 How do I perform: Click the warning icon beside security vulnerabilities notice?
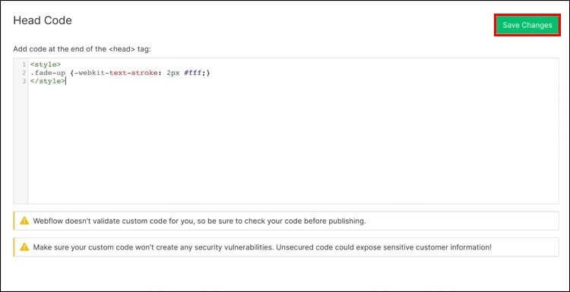click(24, 247)
